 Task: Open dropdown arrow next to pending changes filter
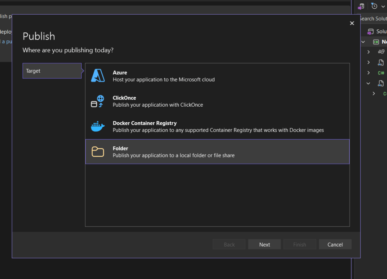click(x=382, y=6)
